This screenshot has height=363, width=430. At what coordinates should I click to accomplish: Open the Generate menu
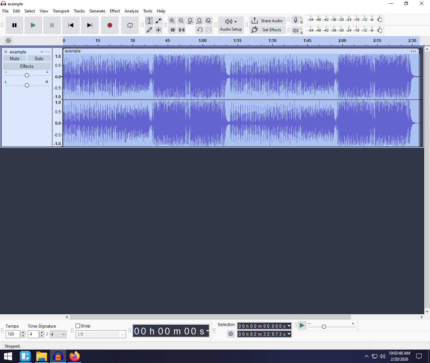(97, 11)
